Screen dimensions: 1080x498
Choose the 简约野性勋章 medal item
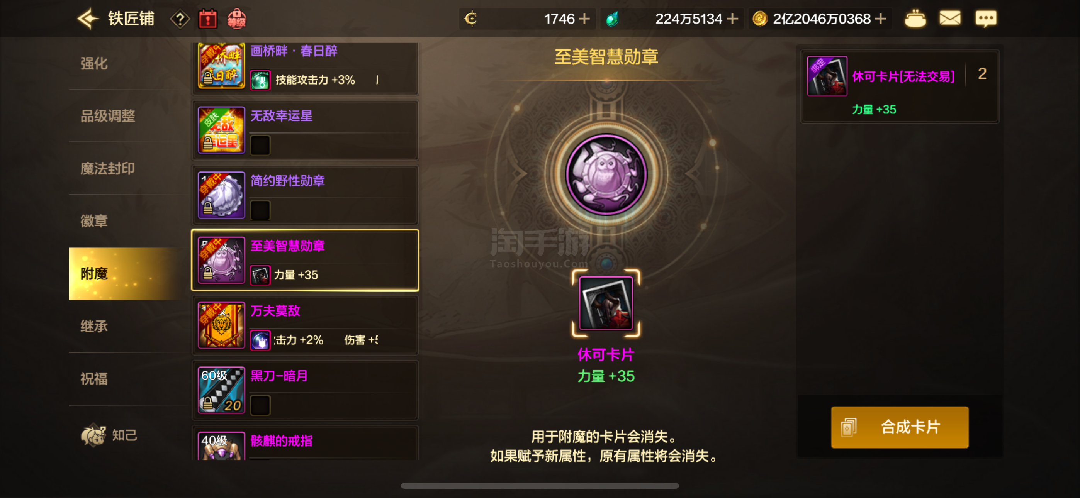coord(305,195)
